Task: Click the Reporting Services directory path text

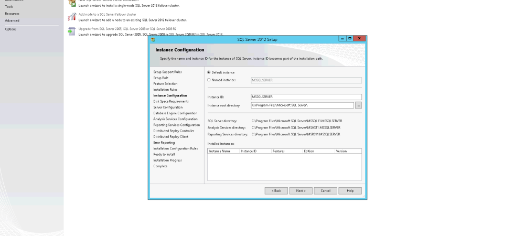Action: [296, 134]
